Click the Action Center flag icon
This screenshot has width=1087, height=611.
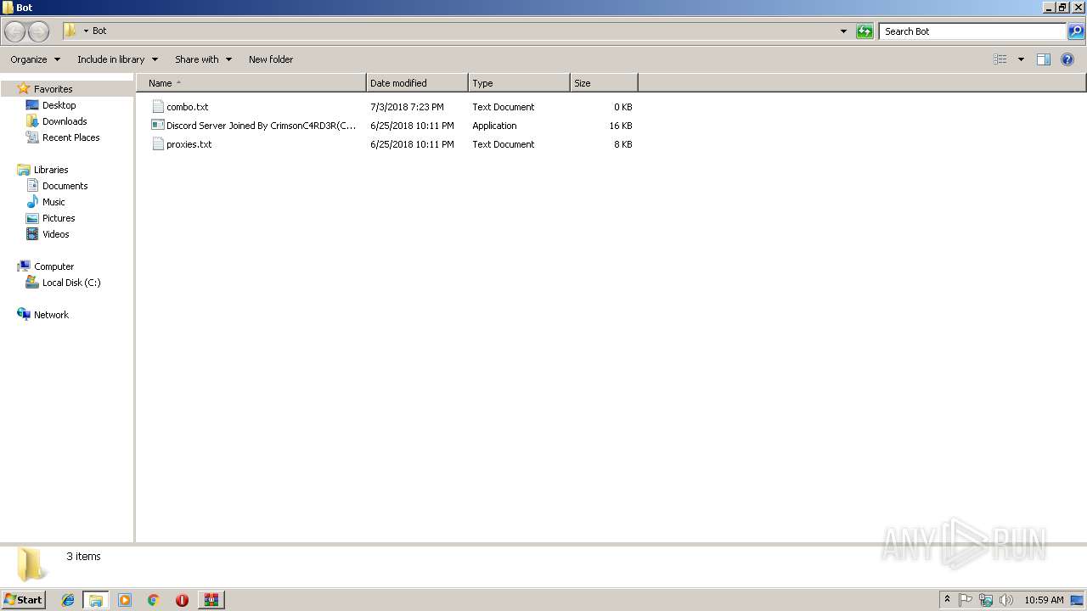(966, 600)
